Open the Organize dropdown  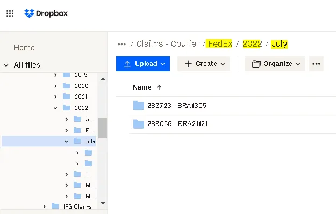pyautogui.click(x=275, y=64)
